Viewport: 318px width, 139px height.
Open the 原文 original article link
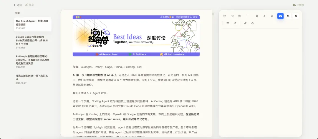pos(30,5)
